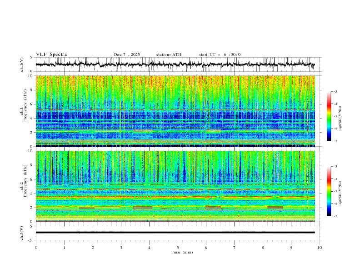The width and height of the screenshot is (360, 278).
Task: Click the "ch.1(V)" waveform axis label
Action: 22,65
